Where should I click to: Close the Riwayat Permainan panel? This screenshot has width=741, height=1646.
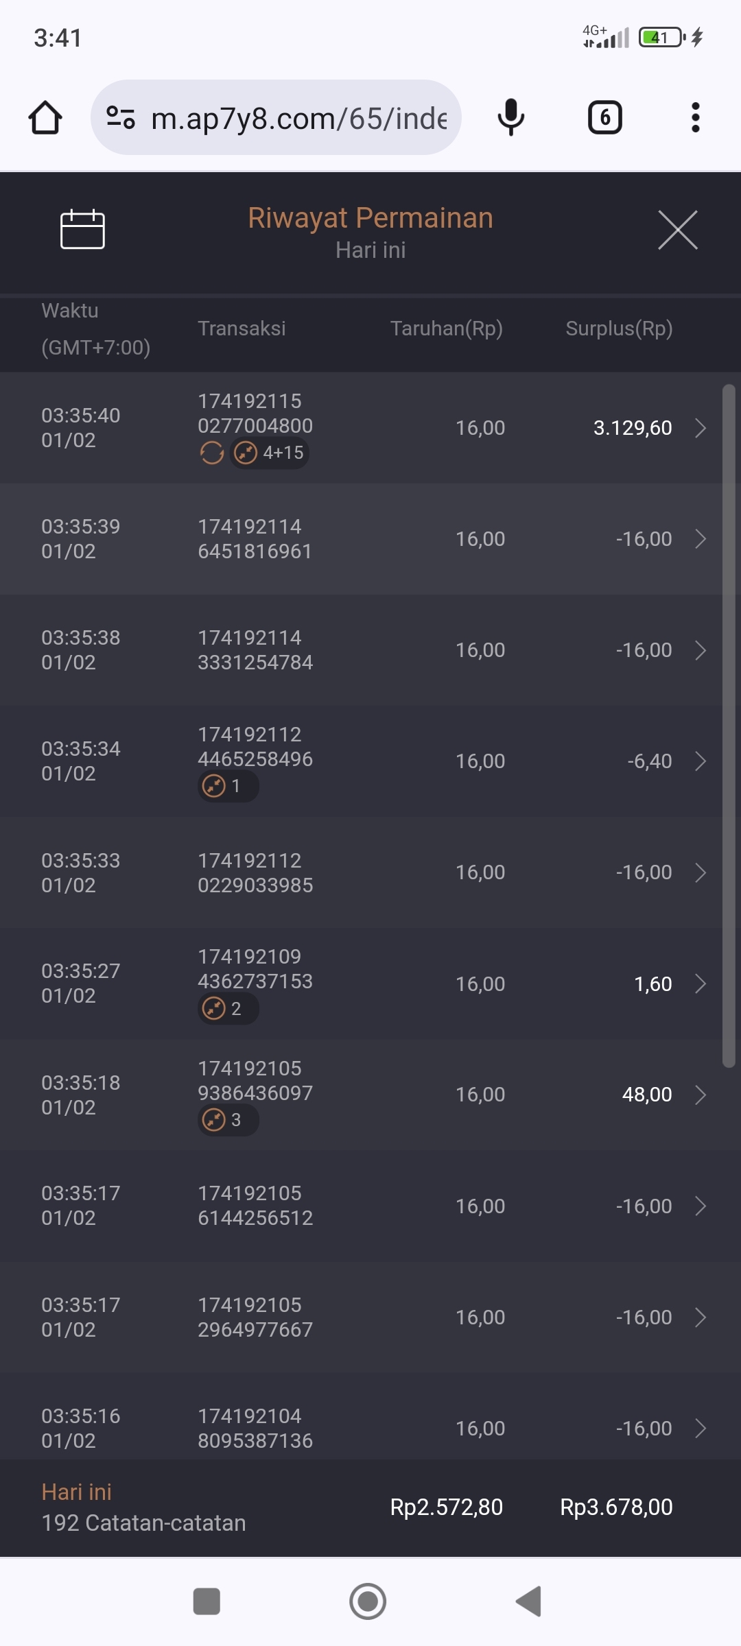677,230
